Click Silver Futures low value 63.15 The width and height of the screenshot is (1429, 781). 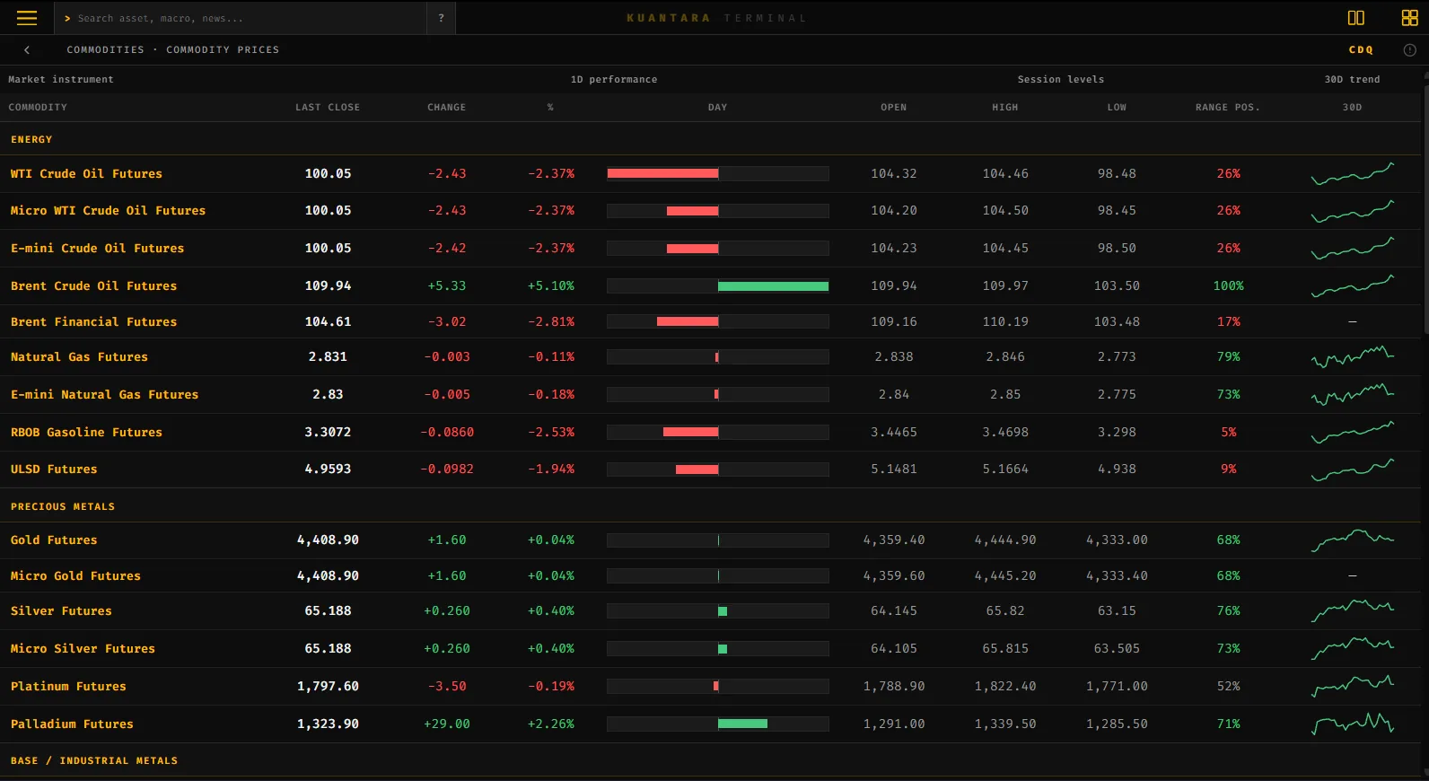(1117, 611)
